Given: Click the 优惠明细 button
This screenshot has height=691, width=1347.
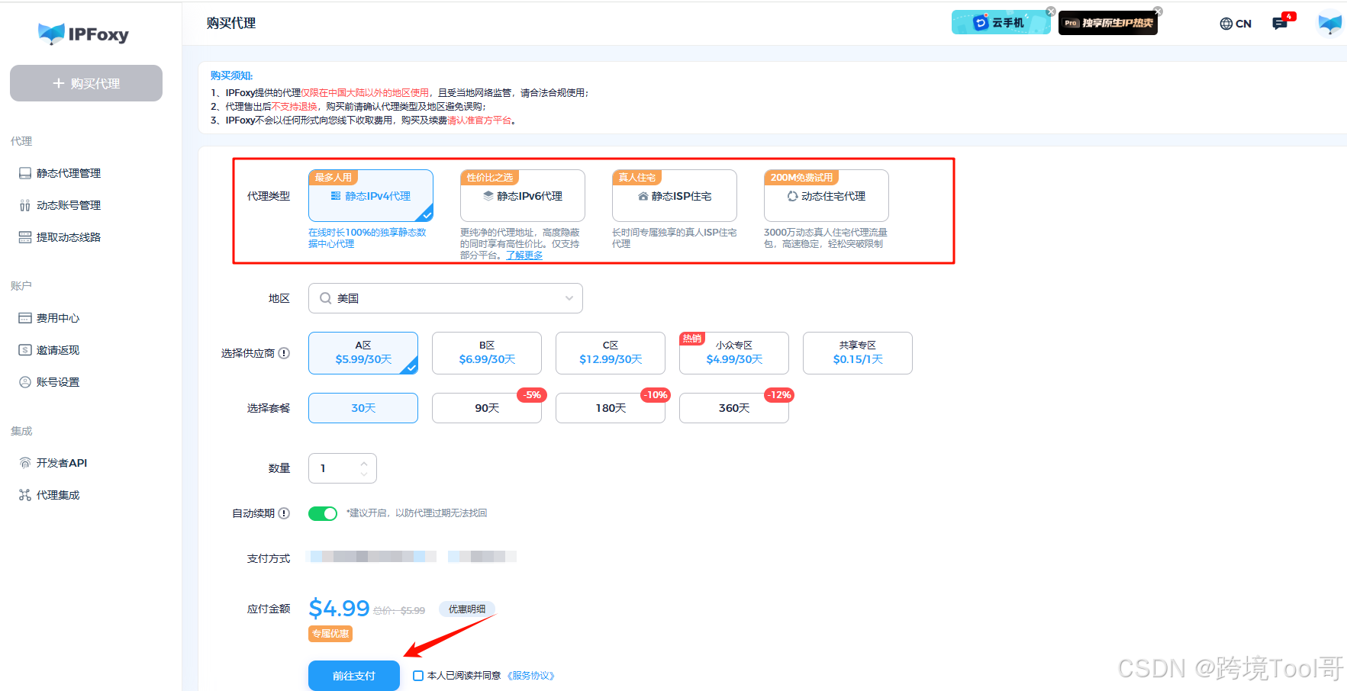Looking at the screenshot, I should point(467,609).
